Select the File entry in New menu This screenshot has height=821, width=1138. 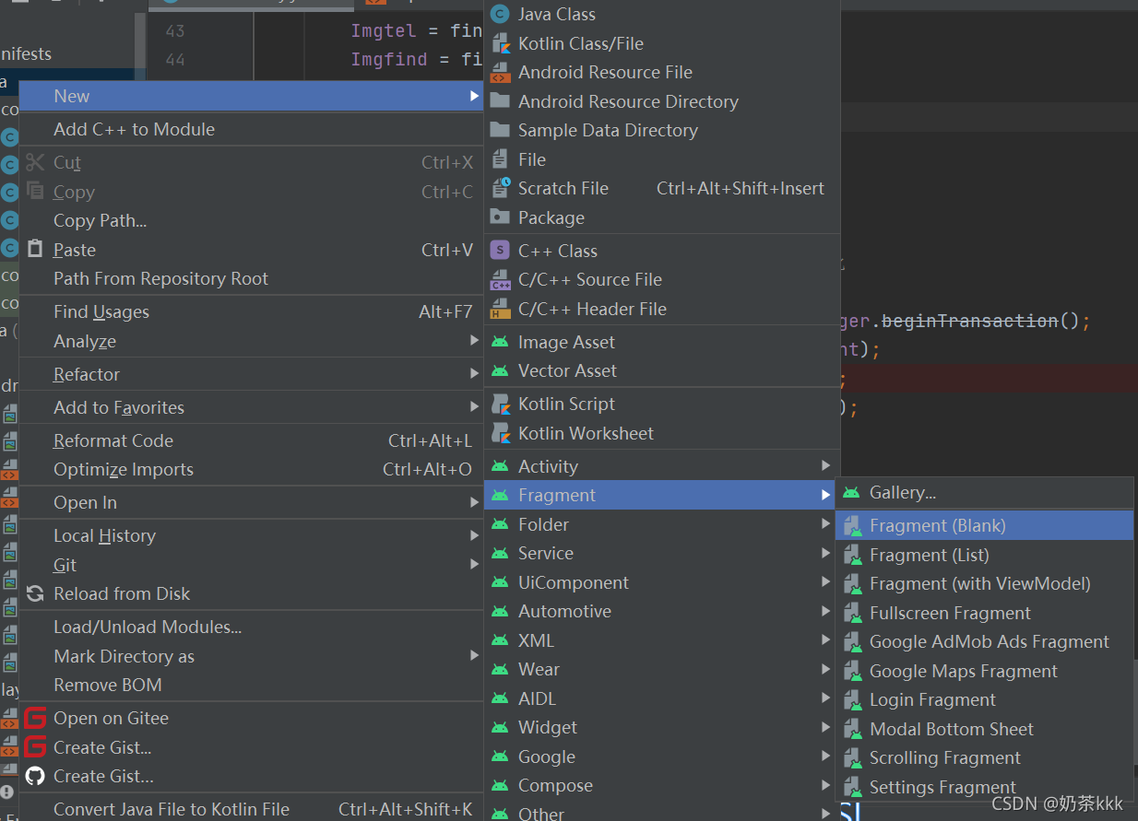click(x=661, y=159)
